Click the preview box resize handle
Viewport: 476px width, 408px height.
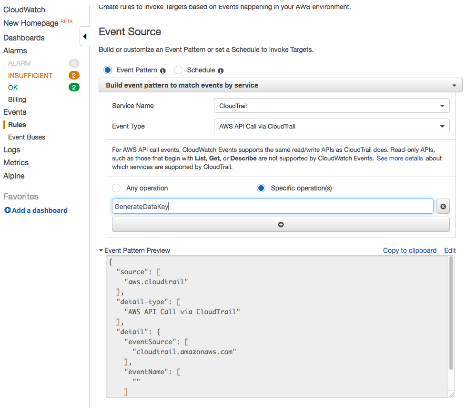coord(452,394)
